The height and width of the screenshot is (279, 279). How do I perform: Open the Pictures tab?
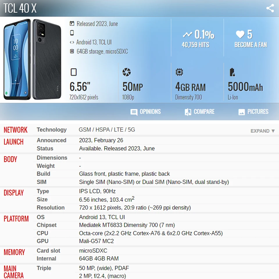[x=253, y=112]
